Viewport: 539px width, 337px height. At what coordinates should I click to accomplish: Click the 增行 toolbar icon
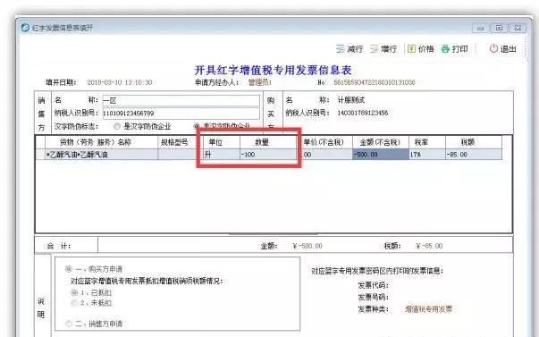pyautogui.click(x=375, y=49)
